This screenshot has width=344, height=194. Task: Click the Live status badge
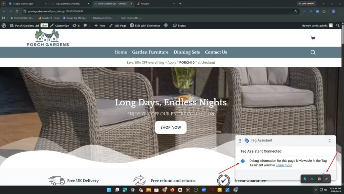[x=44, y=26]
